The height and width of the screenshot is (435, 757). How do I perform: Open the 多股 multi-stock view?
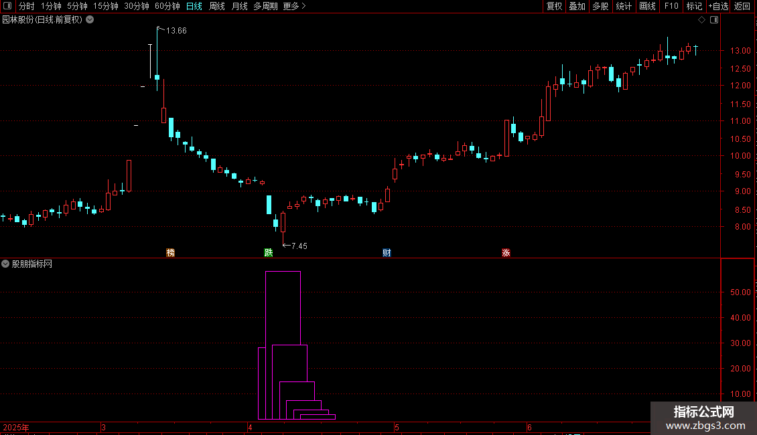click(600, 6)
